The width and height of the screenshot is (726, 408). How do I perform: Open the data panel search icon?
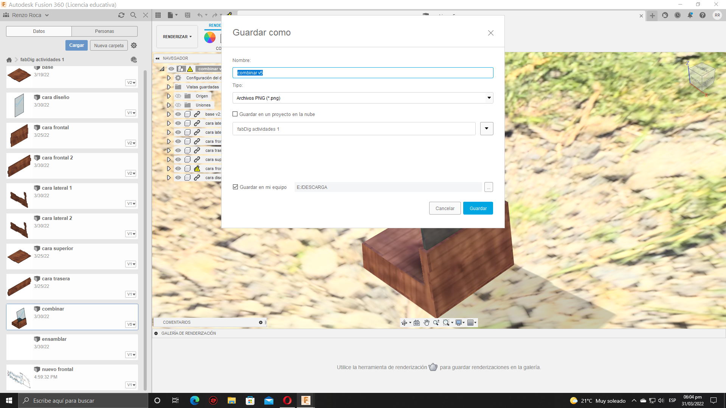133,15
